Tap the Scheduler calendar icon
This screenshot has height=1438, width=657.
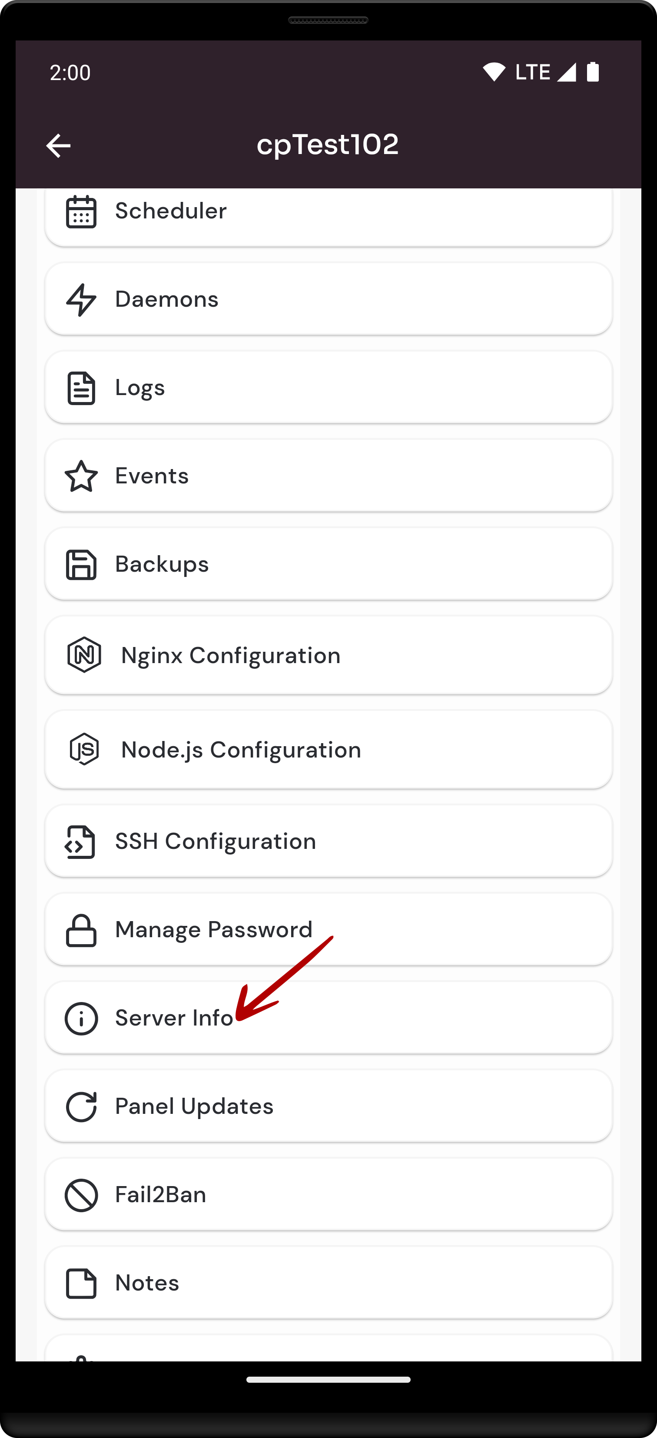[x=81, y=211]
